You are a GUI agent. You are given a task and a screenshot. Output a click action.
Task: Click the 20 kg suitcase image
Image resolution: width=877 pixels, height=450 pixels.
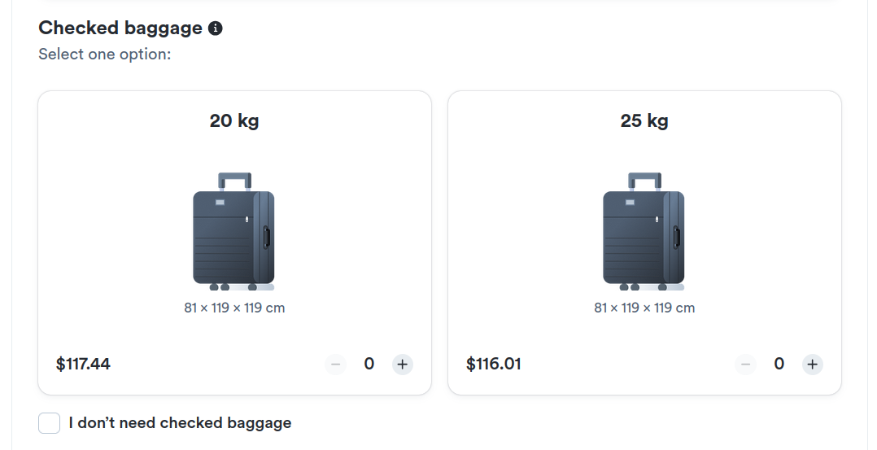(234, 232)
